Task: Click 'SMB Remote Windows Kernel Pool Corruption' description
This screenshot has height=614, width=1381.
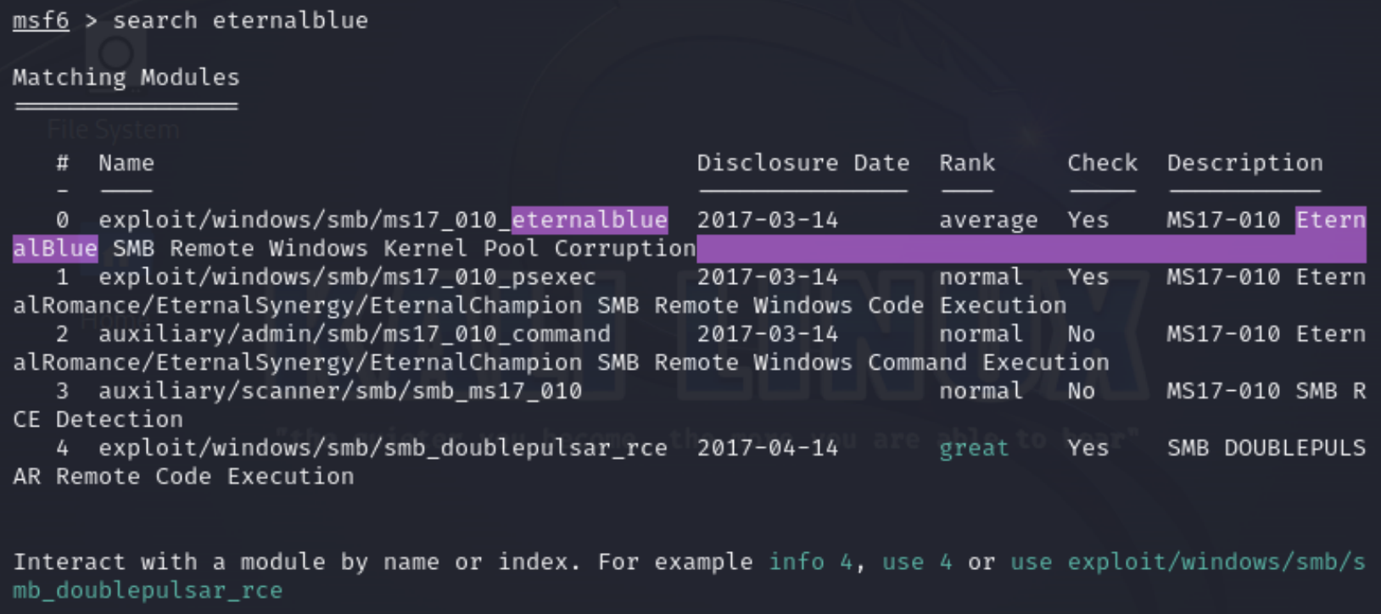Action: (x=404, y=248)
